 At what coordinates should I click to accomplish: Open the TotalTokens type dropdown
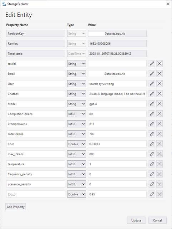coord(76,134)
